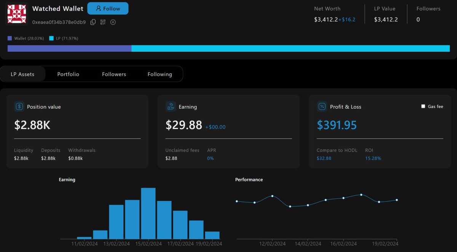The width and height of the screenshot is (457, 252).
Task: Click the last small Earning bar at 19/02/2024
Action: (212, 235)
